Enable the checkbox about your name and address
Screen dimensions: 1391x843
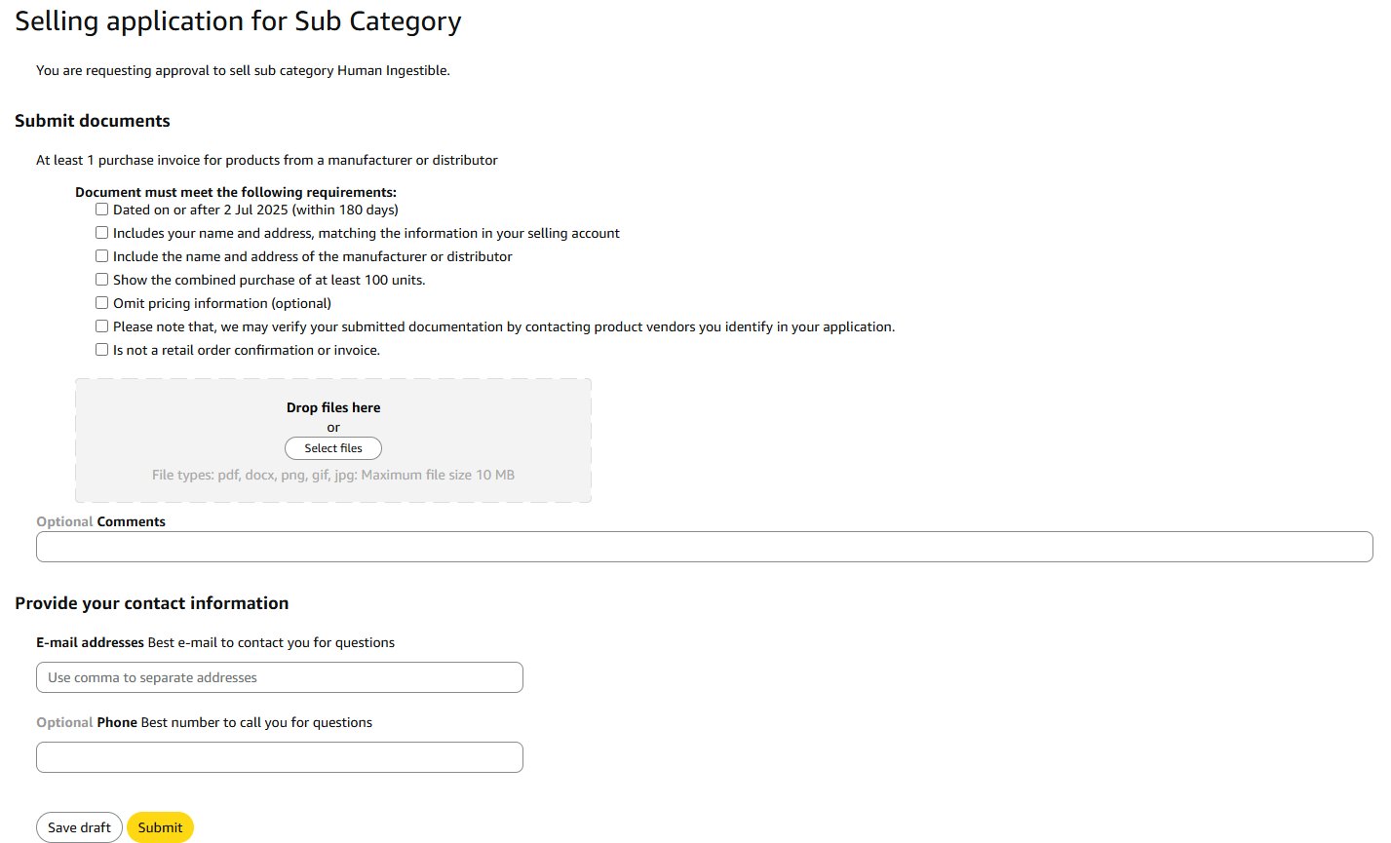coord(101,232)
